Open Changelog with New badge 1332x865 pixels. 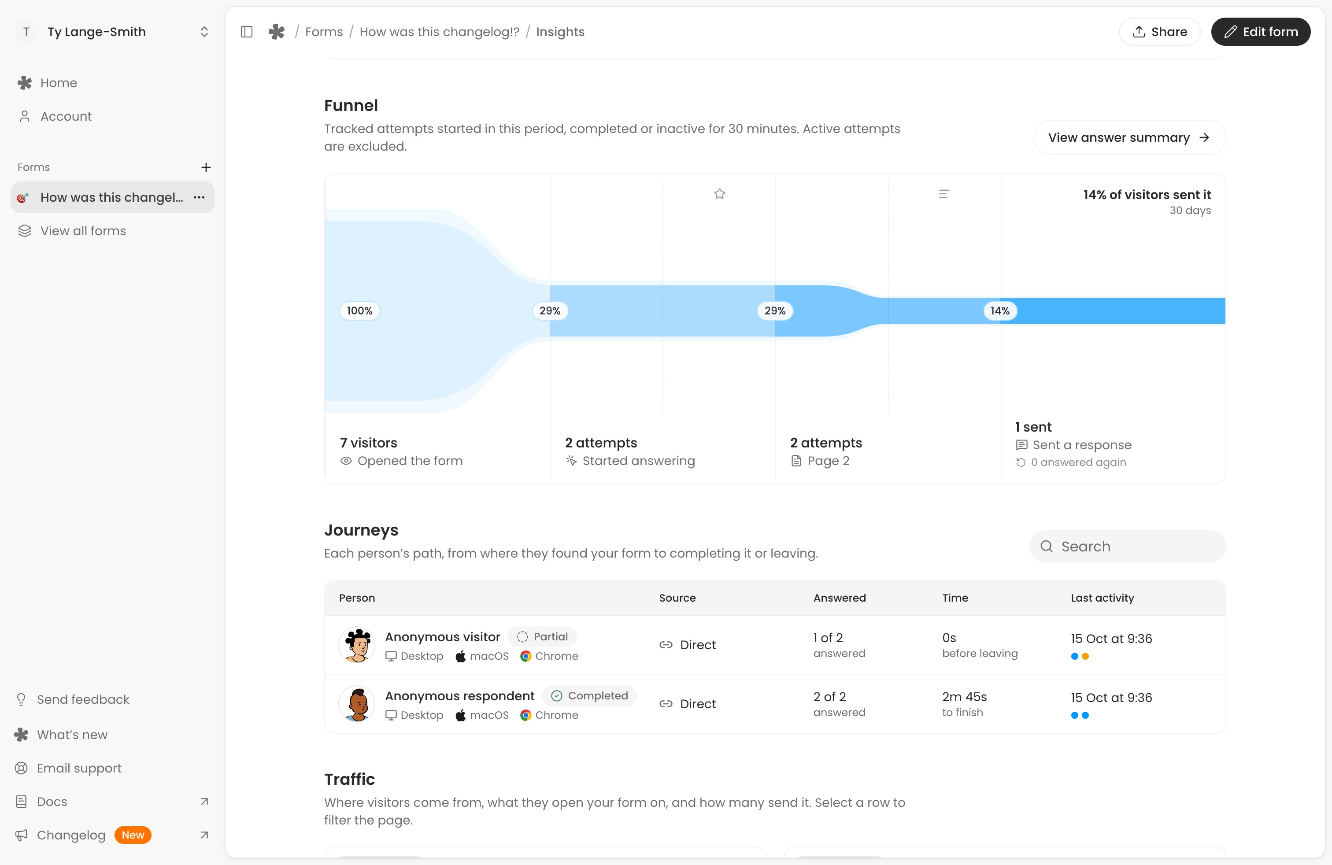[x=112, y=835]
